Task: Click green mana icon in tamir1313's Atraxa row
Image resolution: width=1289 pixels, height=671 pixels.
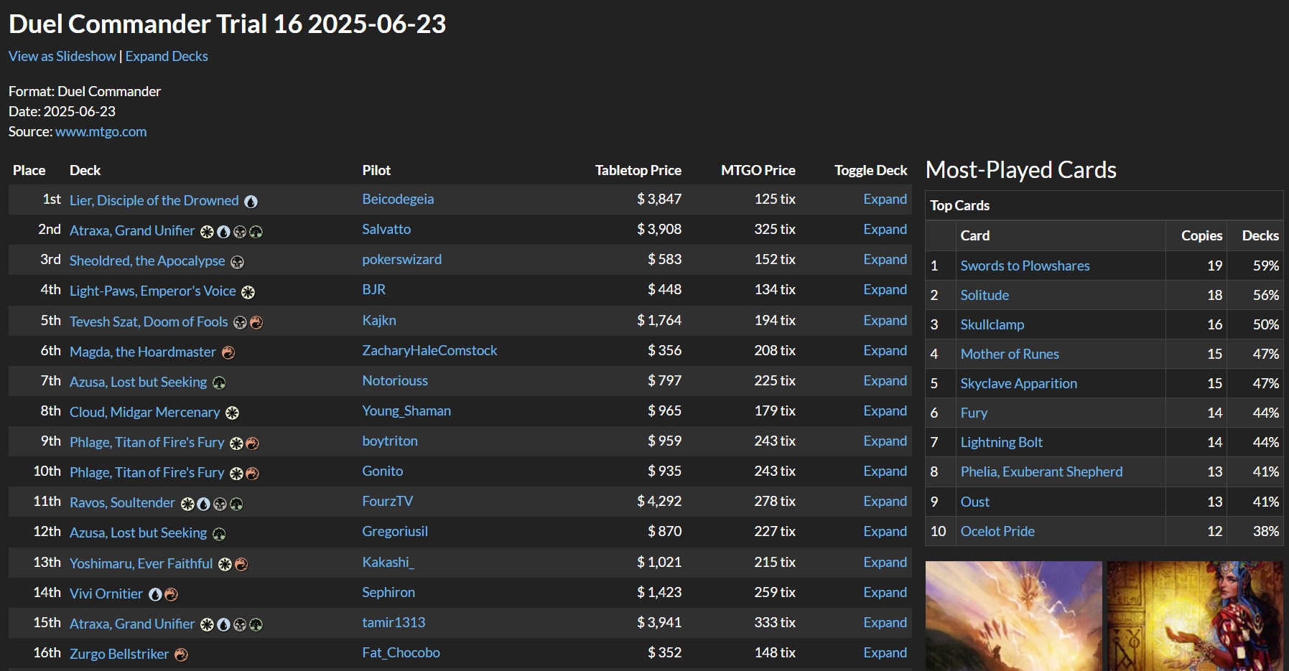Action: 256,624
